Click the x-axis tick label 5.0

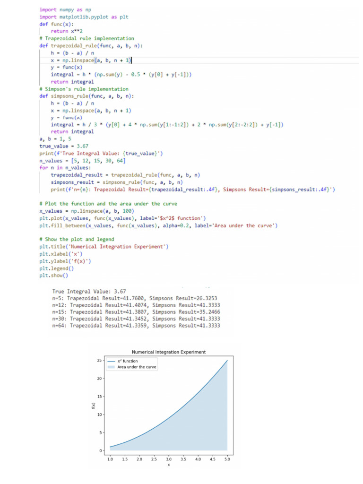click(227, 459)
